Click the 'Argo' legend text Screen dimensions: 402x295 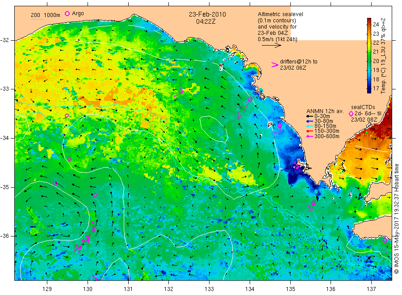click(x=78, y=13)
